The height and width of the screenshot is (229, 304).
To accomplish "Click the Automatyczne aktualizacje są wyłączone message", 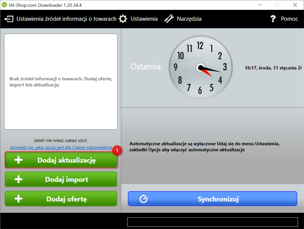I will (x=205, y=147).
